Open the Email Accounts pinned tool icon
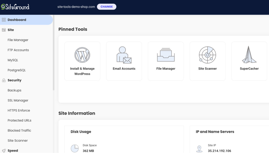Viewport: 269px width, 153px height. [x=124, y=55]
